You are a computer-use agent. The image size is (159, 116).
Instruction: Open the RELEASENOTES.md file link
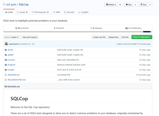click(17, 80)
